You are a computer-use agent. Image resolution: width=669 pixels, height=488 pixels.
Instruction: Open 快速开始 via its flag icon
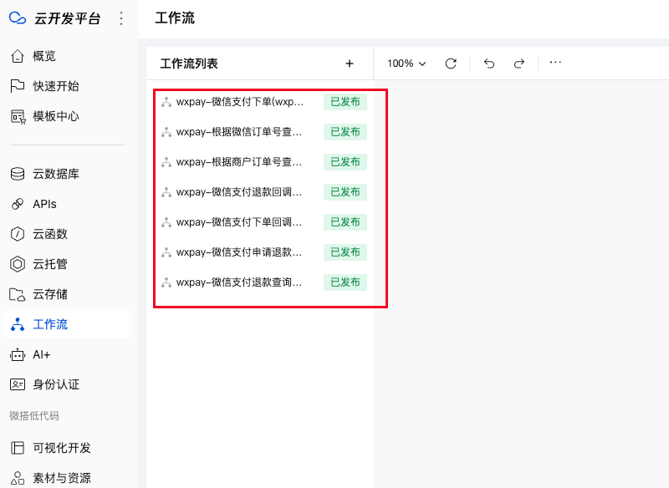click(17, 86)
